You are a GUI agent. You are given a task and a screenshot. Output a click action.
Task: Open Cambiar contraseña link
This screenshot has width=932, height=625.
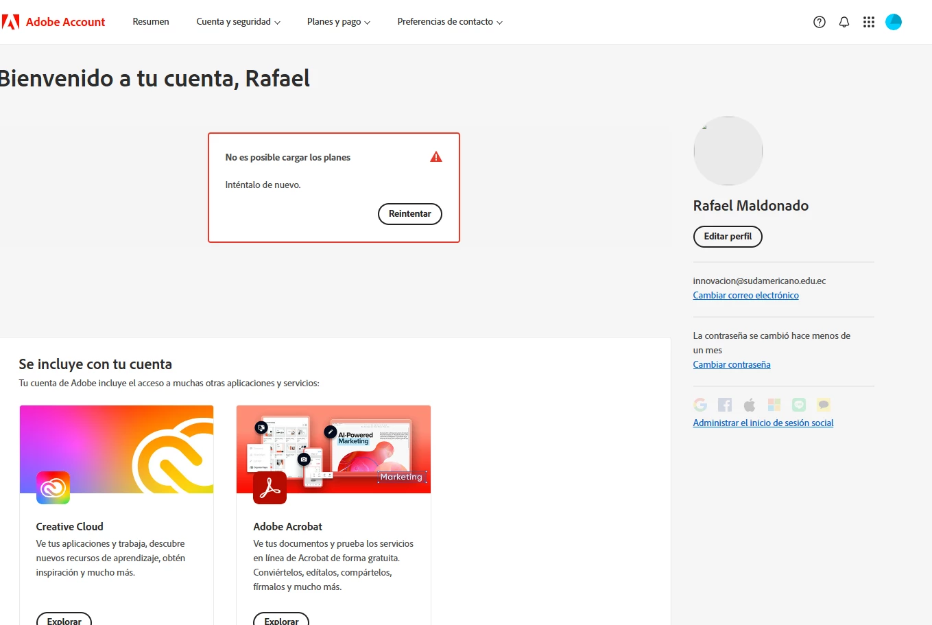pos(732,365)
